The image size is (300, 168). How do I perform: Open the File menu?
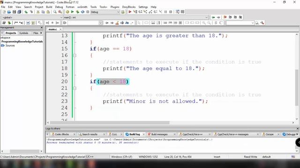click(x=3, y=7)
